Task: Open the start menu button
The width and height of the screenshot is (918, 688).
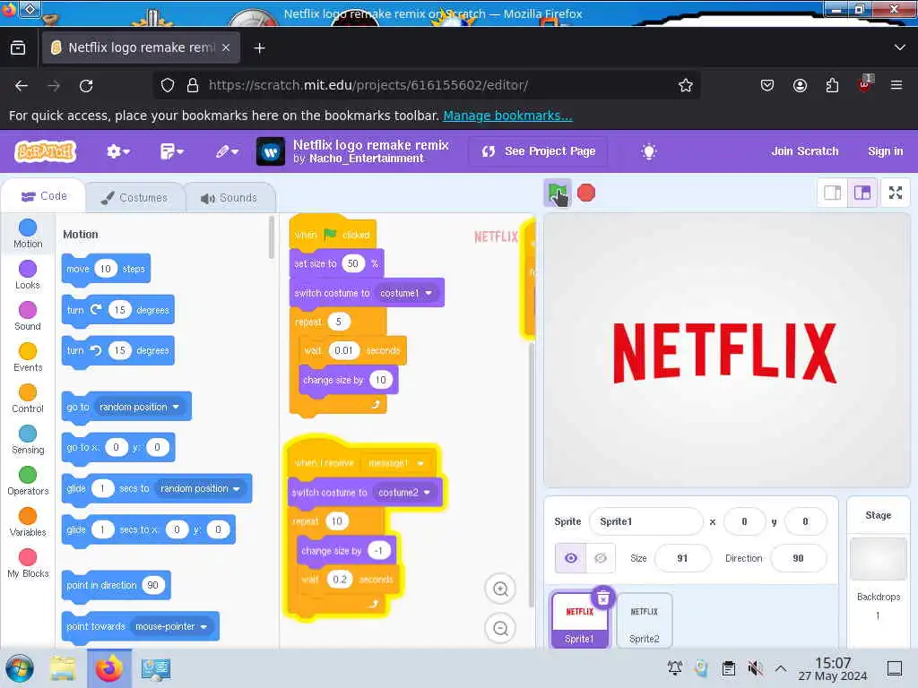Action: click(20, 668)
